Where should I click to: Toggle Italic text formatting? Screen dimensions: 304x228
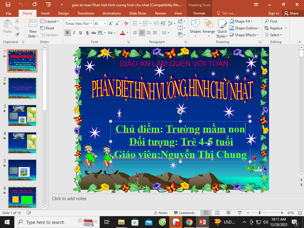coord(74,33)
